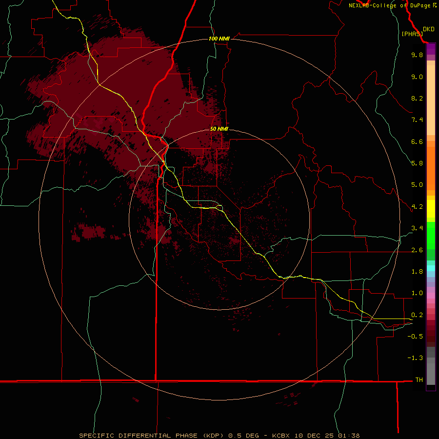Click the TH threshold label
439x439 pixels.
click(x=419, y=379)
